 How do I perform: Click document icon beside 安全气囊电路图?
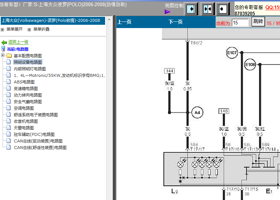pos(9,101)
